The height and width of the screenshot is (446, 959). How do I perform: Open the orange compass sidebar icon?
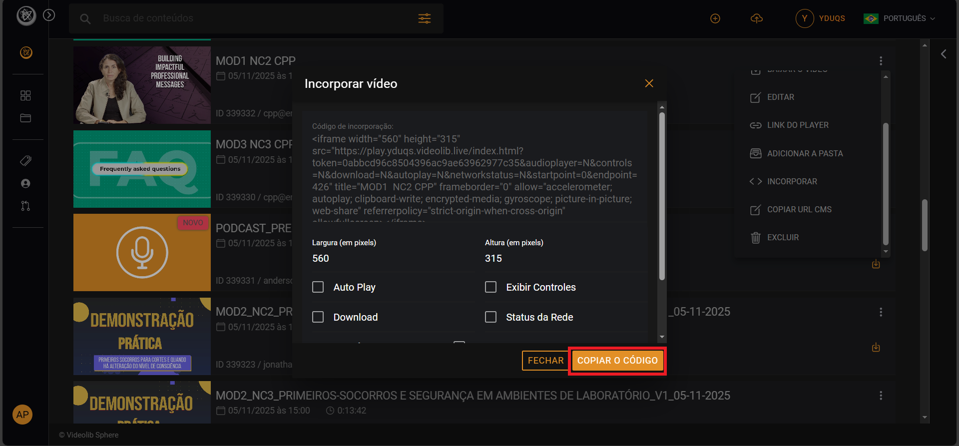(26, 52)
